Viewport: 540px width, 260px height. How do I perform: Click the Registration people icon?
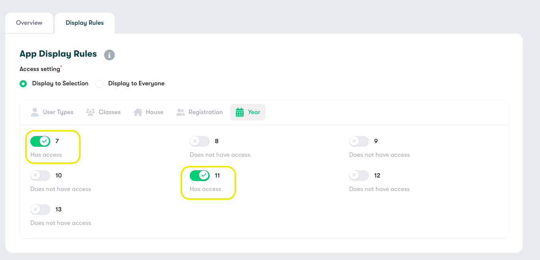coord(181,112)
